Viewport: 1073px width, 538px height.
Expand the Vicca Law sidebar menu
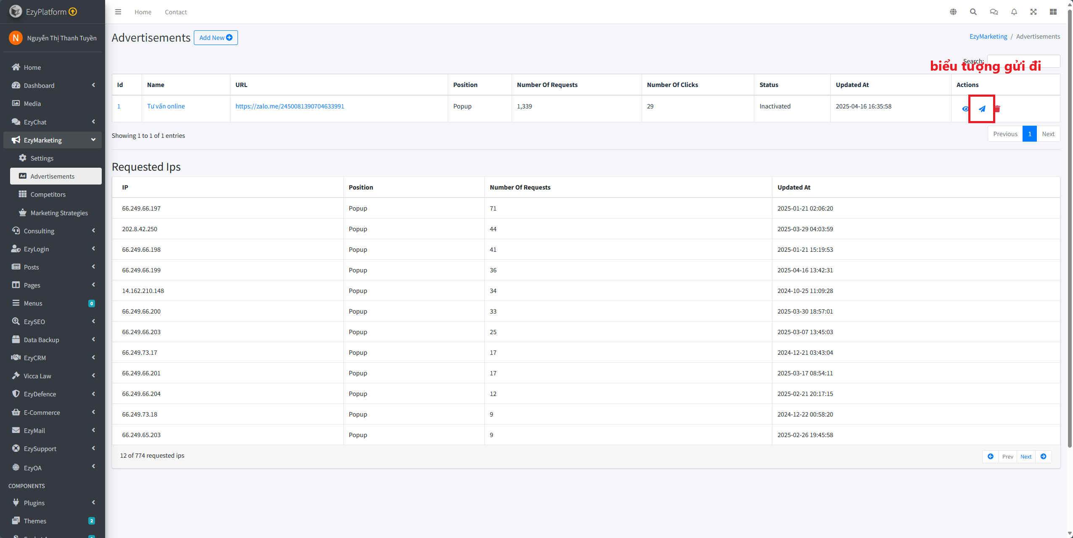coord(53,376)
